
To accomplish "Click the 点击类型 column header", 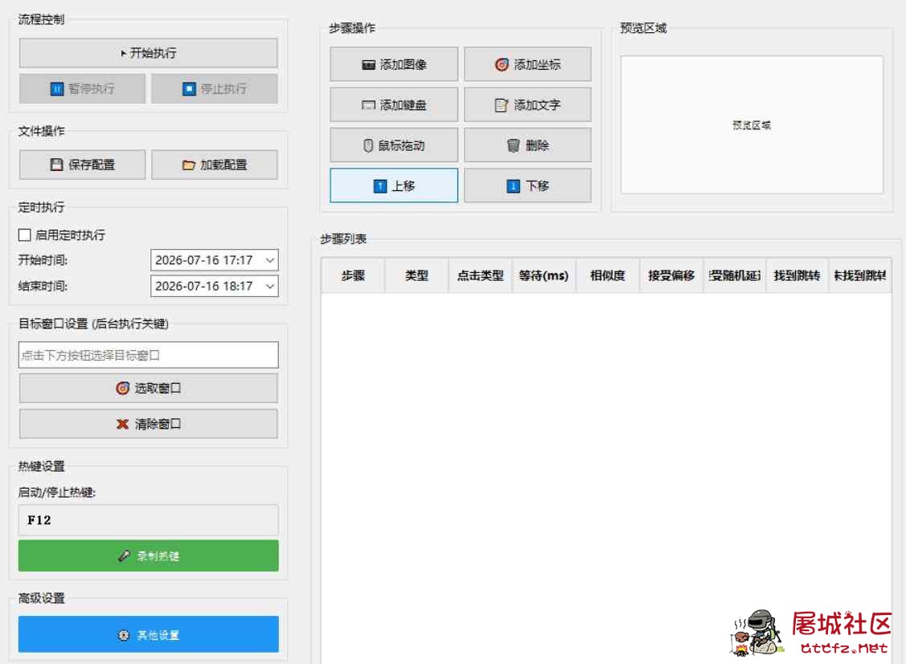I will point(480,275).
